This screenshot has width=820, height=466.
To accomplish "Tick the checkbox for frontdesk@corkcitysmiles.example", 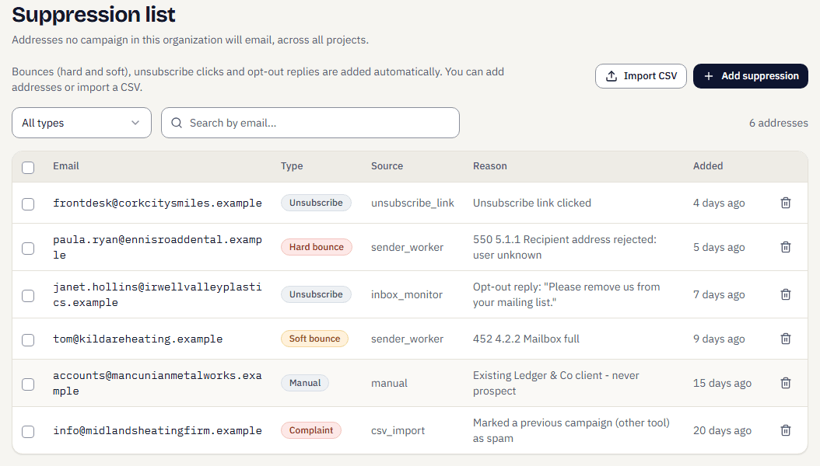I will point(28,204).
